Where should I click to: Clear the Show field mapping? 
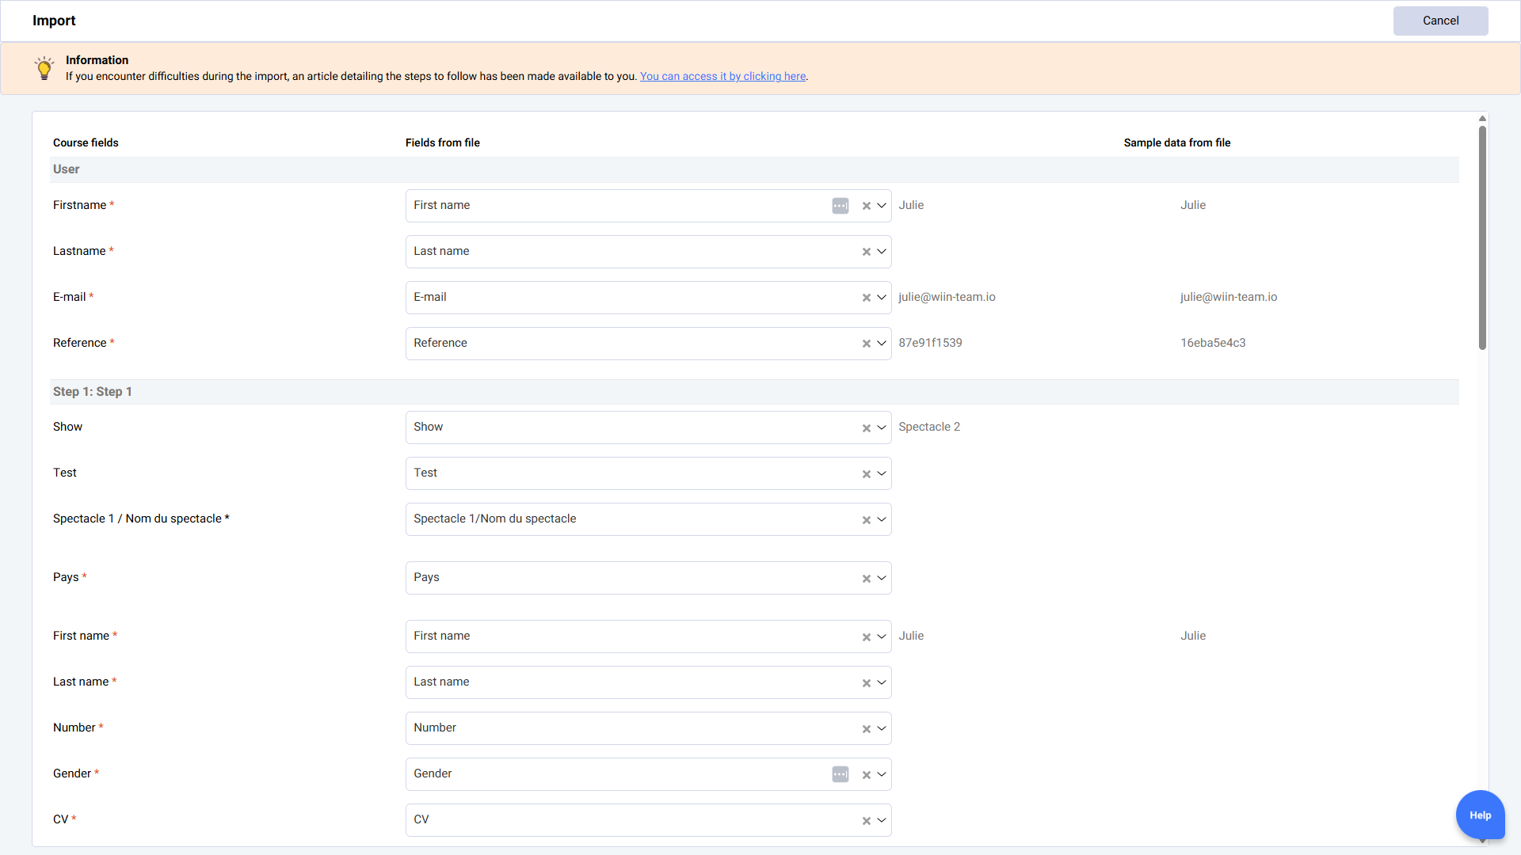(866, 427)
